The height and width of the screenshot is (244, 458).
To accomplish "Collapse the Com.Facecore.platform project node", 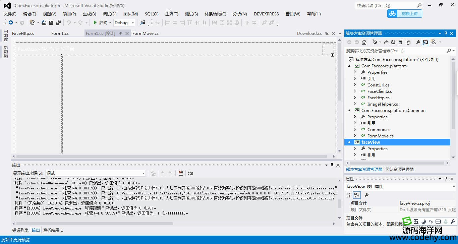I will pyautogui.click(x=349, y=66).
